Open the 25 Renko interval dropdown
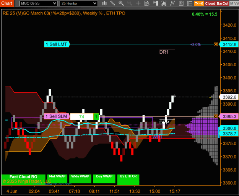The height and width of the screenshot is (196, 239). tap(79, 3)
